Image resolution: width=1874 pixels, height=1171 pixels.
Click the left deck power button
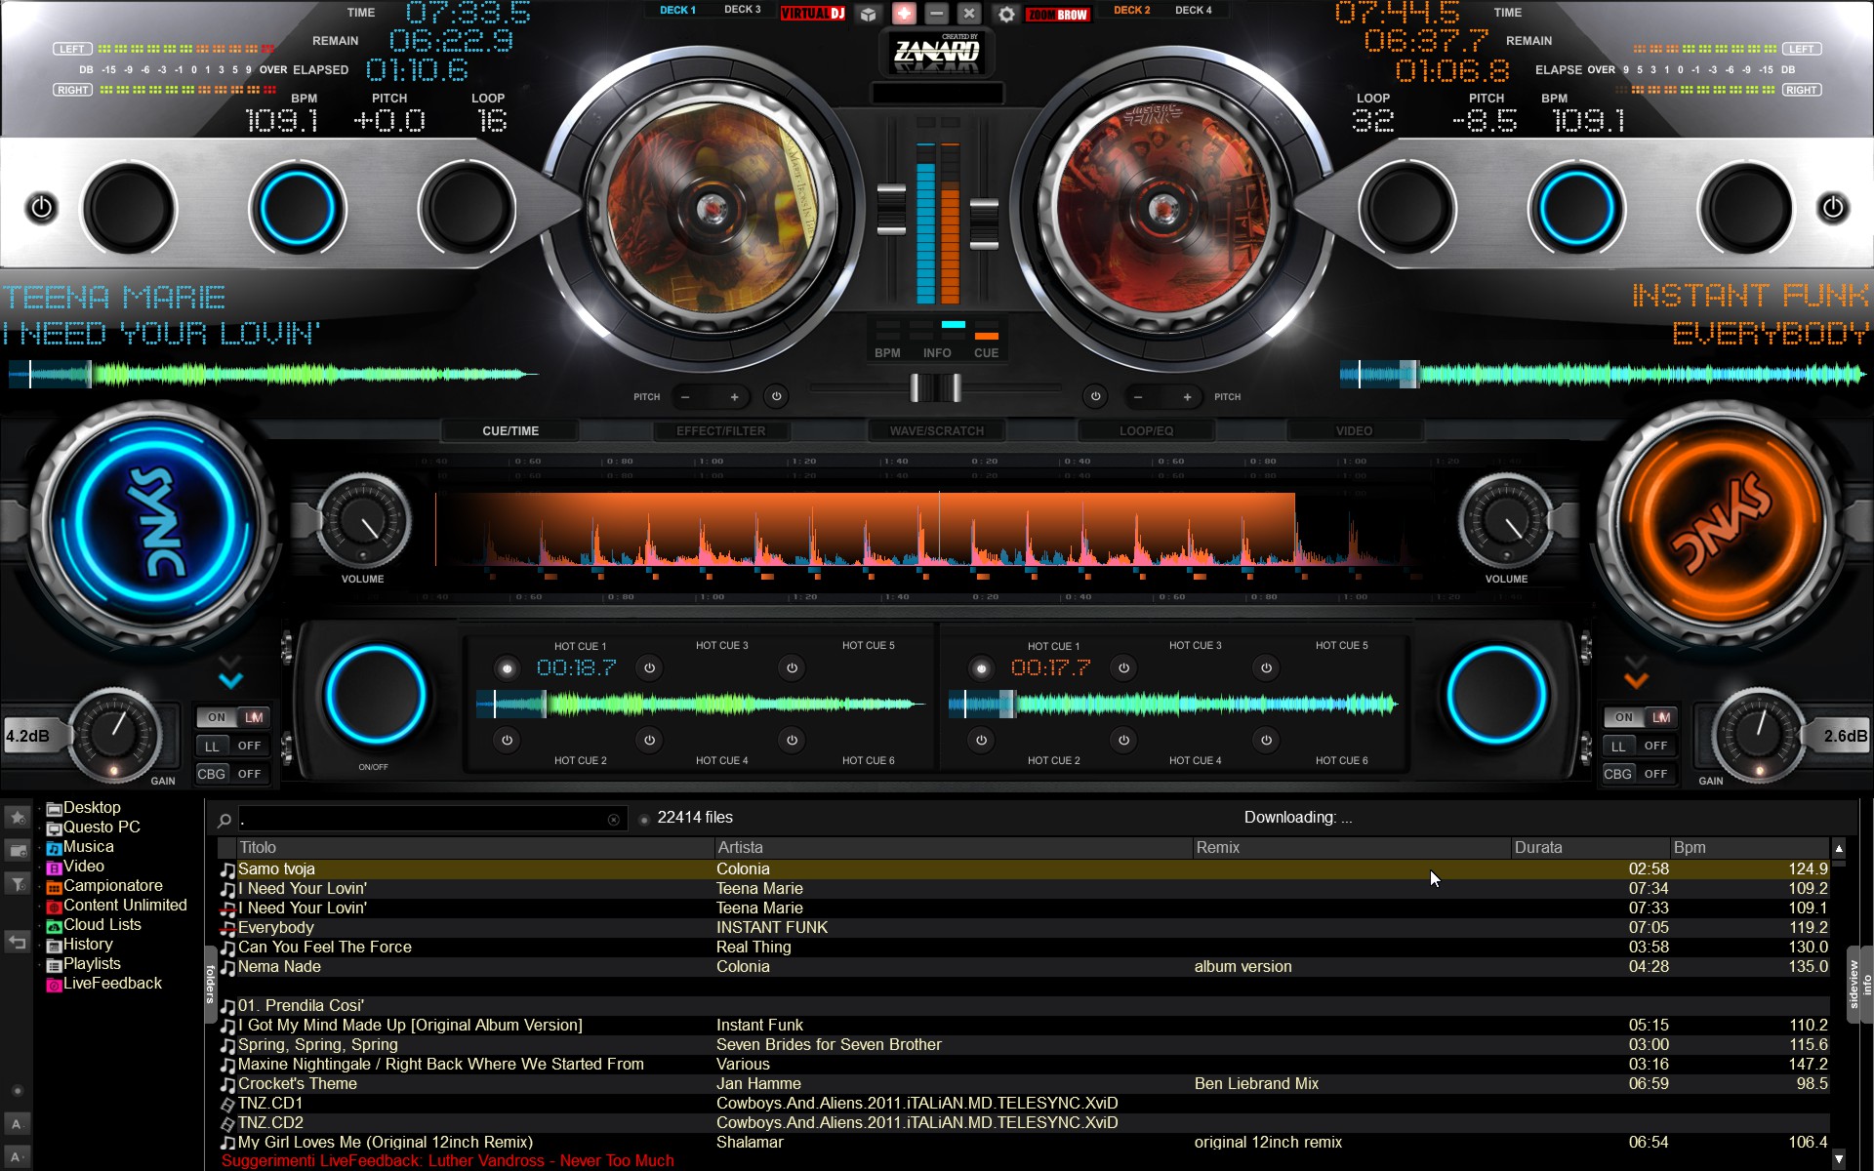(x=41, y=208)
